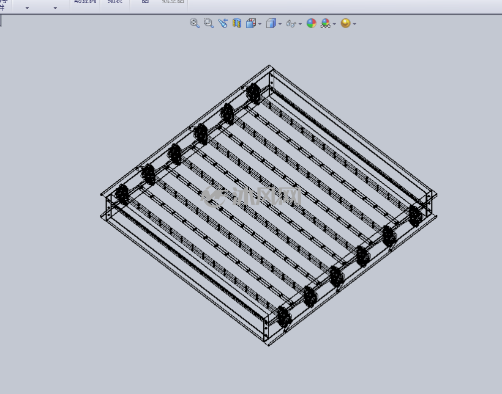Image resolution: width=502 pixels, height=394 pixels.
Task: Click the Zoom to Fit magnifier icon
Action: point(194,23)
